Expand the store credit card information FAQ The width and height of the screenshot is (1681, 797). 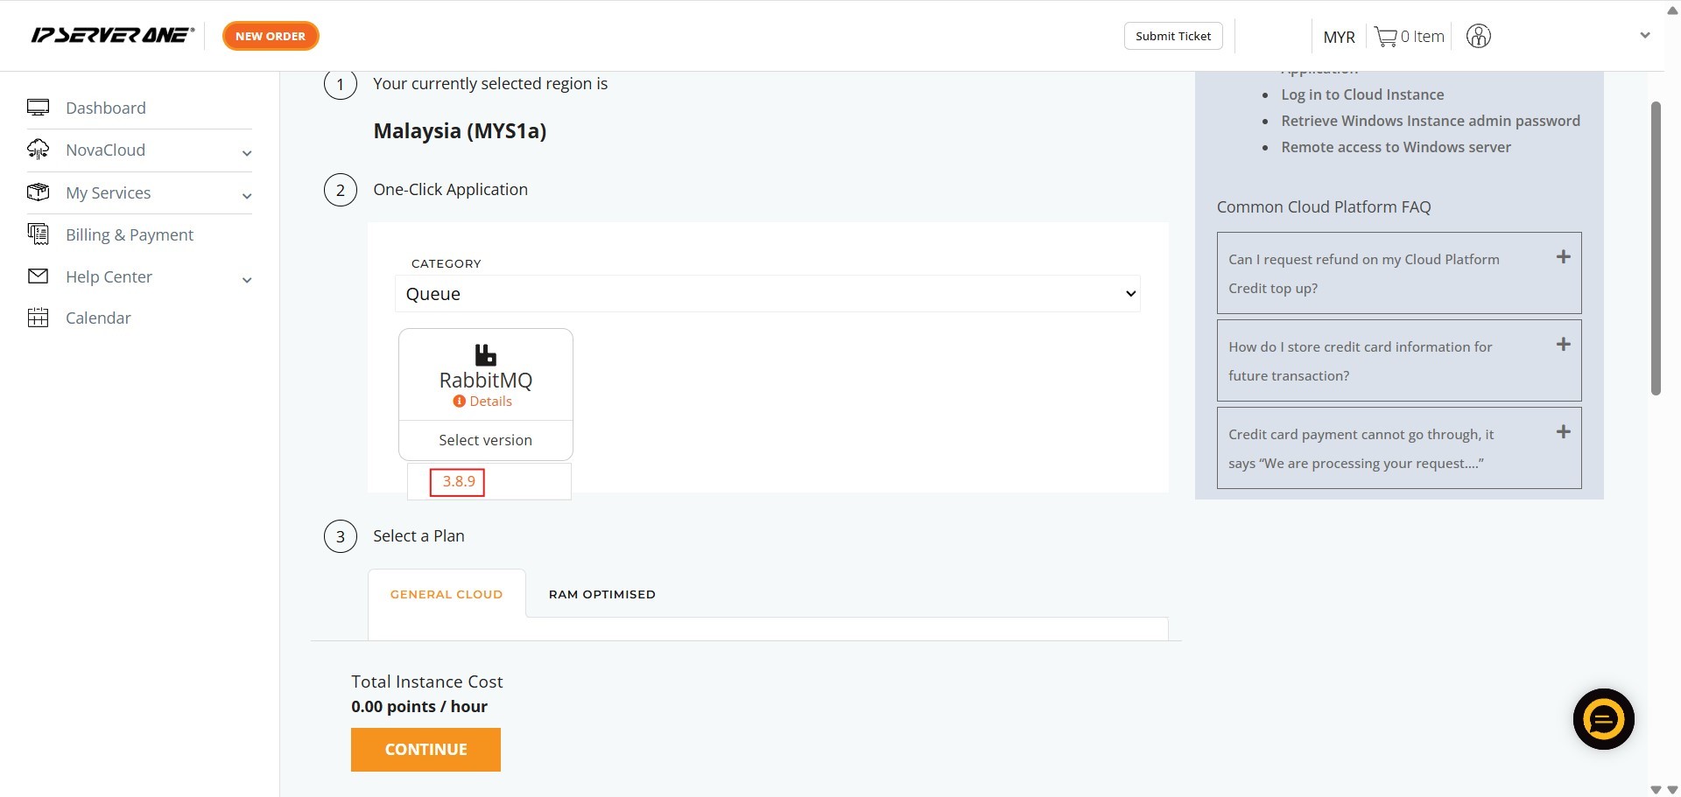coord(1563,345)
